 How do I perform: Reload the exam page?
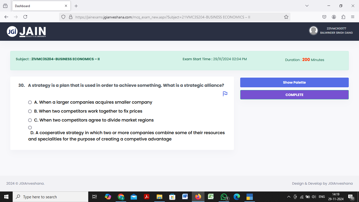(25, 17)
